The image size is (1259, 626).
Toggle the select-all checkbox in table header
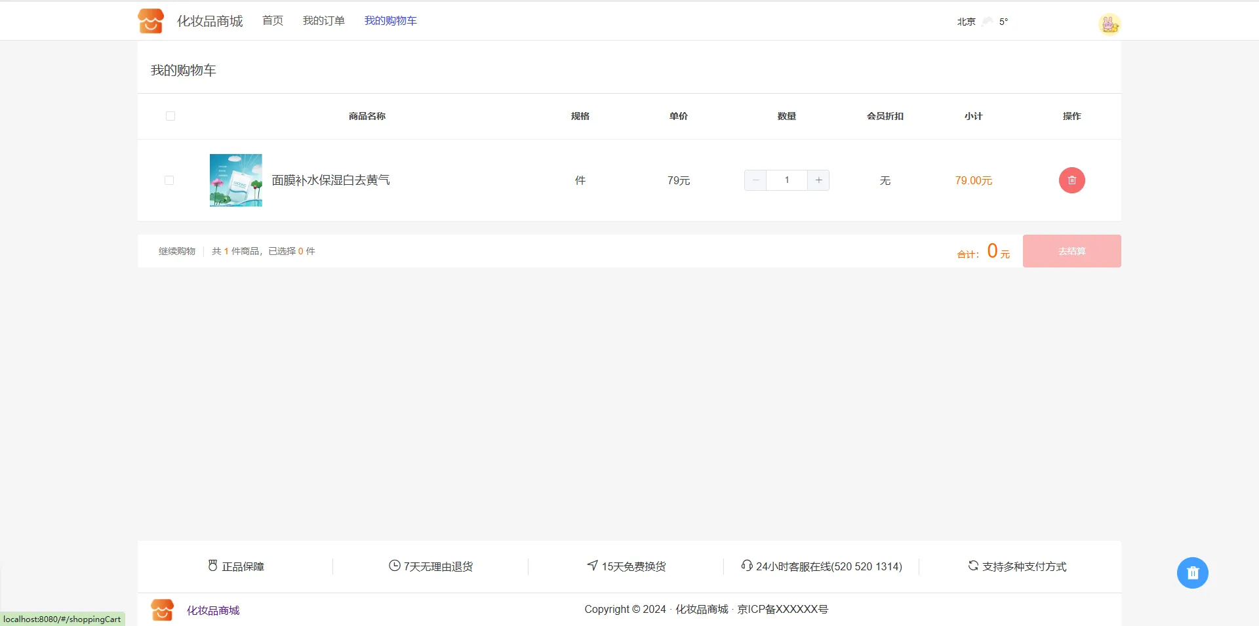point(170,116)
